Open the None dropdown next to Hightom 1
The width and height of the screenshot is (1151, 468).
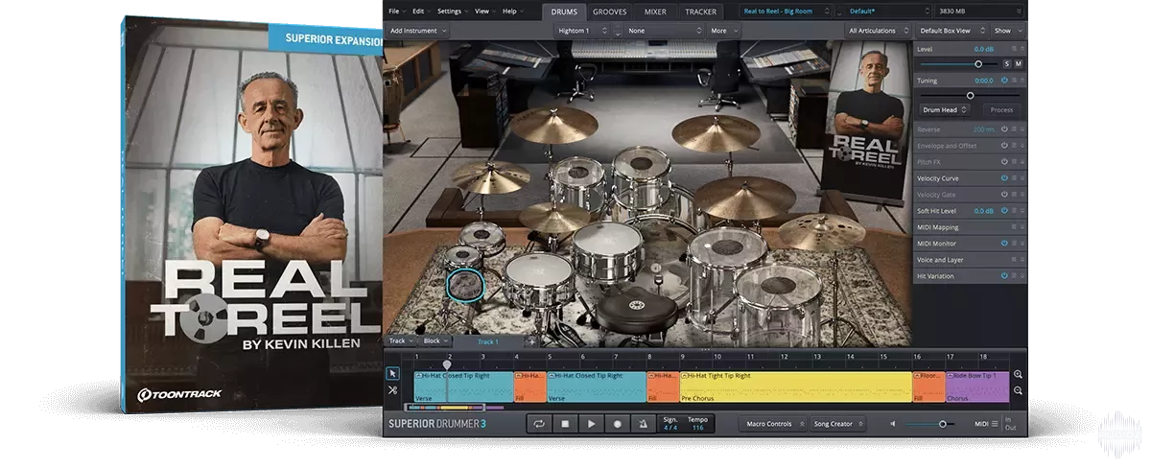tap(665, 31)
